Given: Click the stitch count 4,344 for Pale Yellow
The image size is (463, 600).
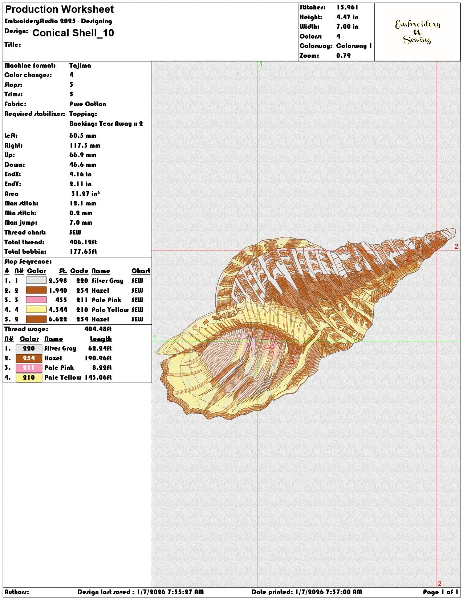Looking at the screenshot, I should [58, 310].
